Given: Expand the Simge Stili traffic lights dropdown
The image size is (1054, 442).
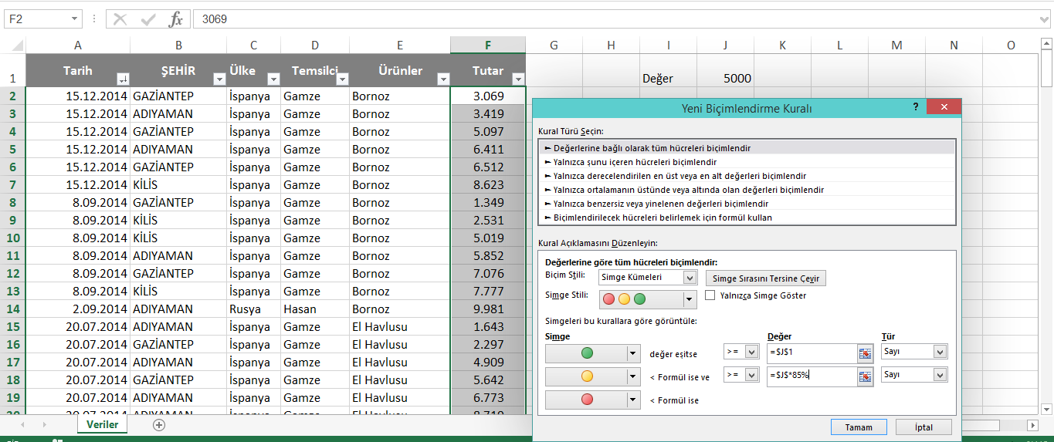Looking at the screenshot, I should [x=690, y=299].
